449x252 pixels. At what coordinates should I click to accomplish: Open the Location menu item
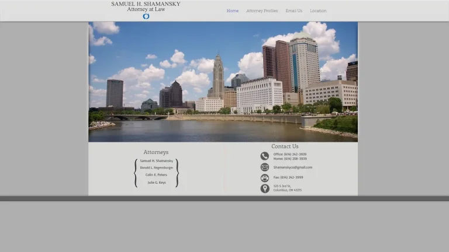318,10
